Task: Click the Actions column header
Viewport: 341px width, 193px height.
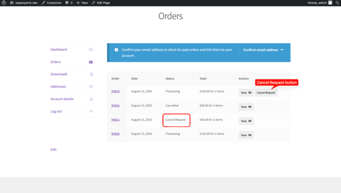Action: coord(244,79)
